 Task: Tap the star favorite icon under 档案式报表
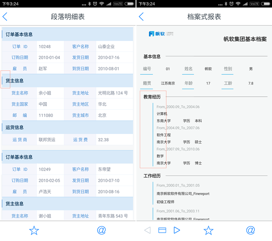(x=208, y=231)
